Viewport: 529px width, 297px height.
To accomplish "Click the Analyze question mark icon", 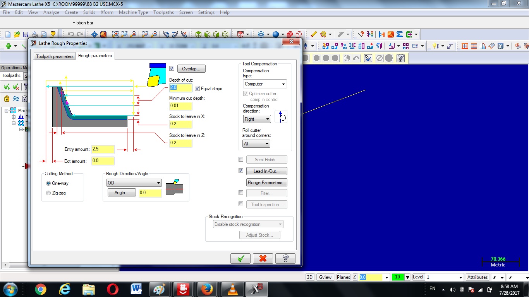I will click(361, 34).
